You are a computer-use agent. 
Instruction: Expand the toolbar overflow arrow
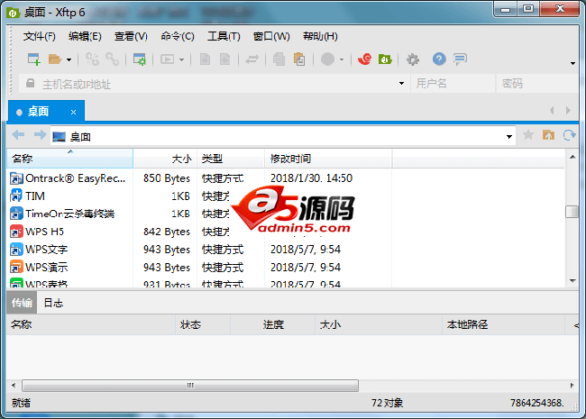572,63
